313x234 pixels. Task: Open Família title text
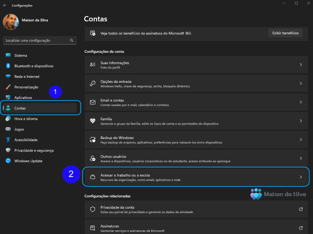(x=106, y=119)
